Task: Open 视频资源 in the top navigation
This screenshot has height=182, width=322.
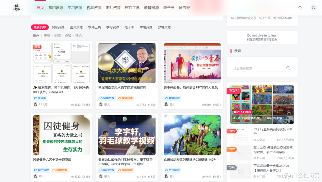Action: coord(94,8)
